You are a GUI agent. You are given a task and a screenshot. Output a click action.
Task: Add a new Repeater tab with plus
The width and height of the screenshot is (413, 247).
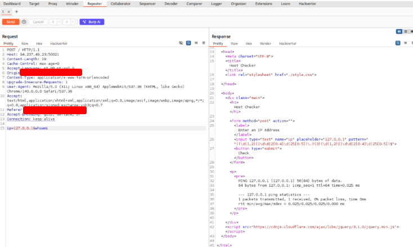16,11
